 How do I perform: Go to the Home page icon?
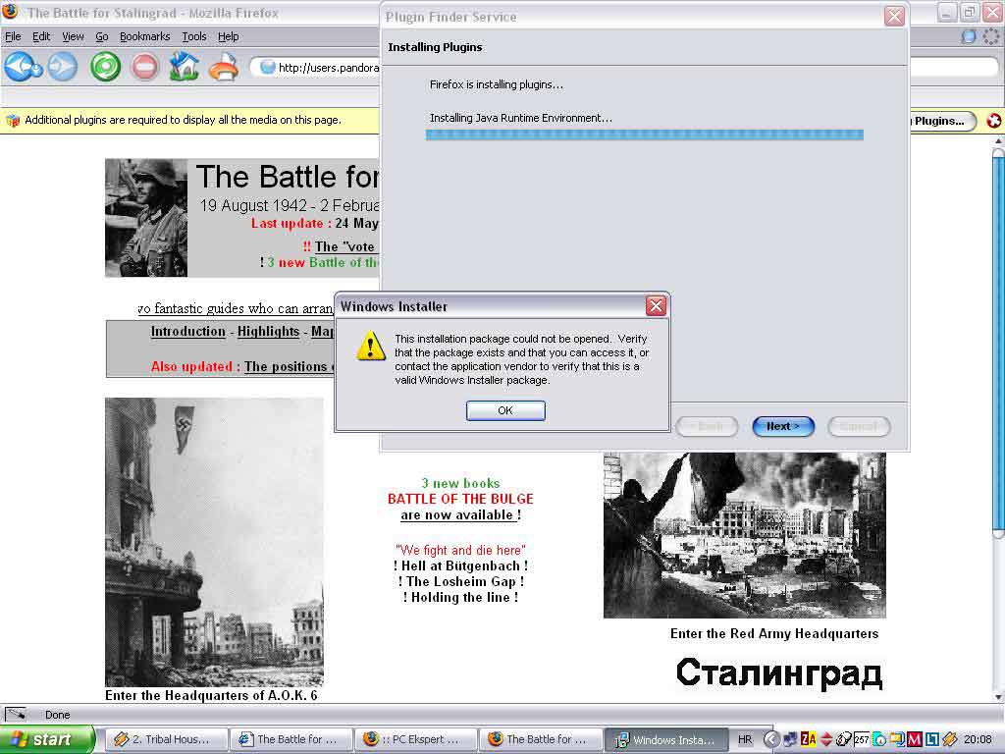coord(184,67)
